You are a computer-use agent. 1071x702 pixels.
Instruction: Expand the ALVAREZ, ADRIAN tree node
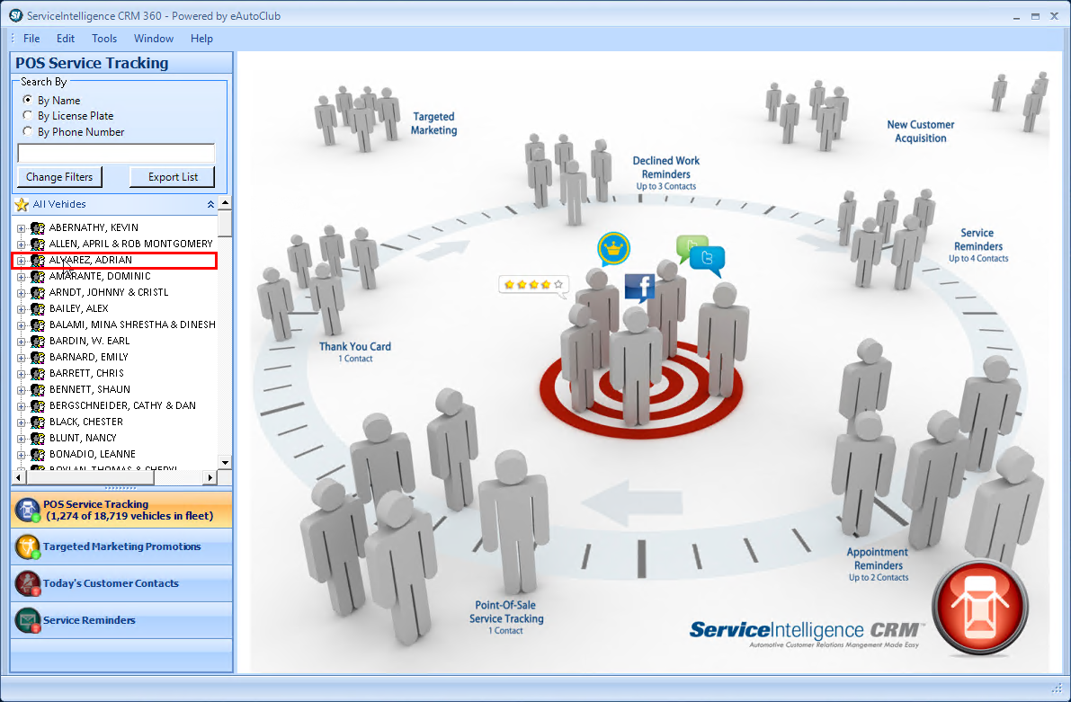pos(22,260)
